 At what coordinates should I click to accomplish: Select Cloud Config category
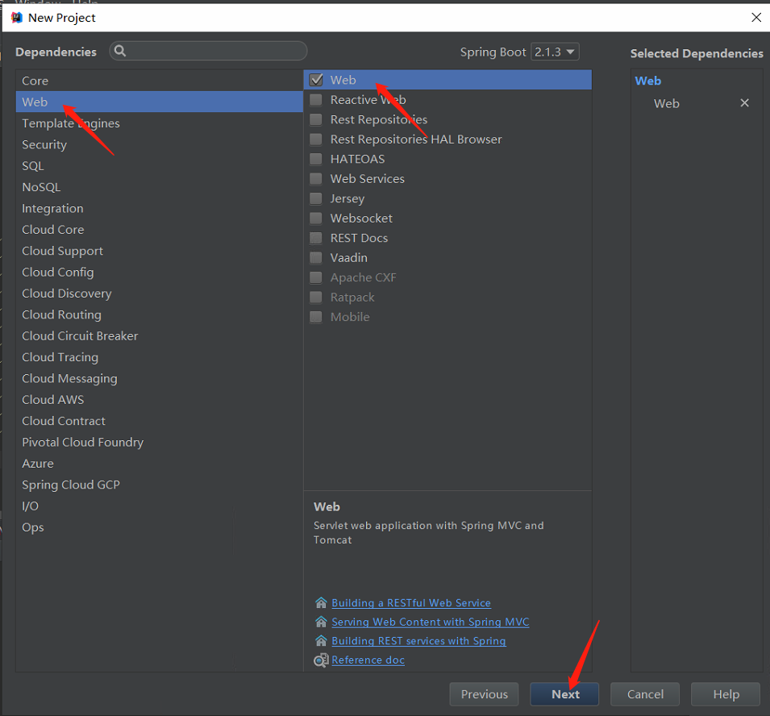(x=160, y=272)
